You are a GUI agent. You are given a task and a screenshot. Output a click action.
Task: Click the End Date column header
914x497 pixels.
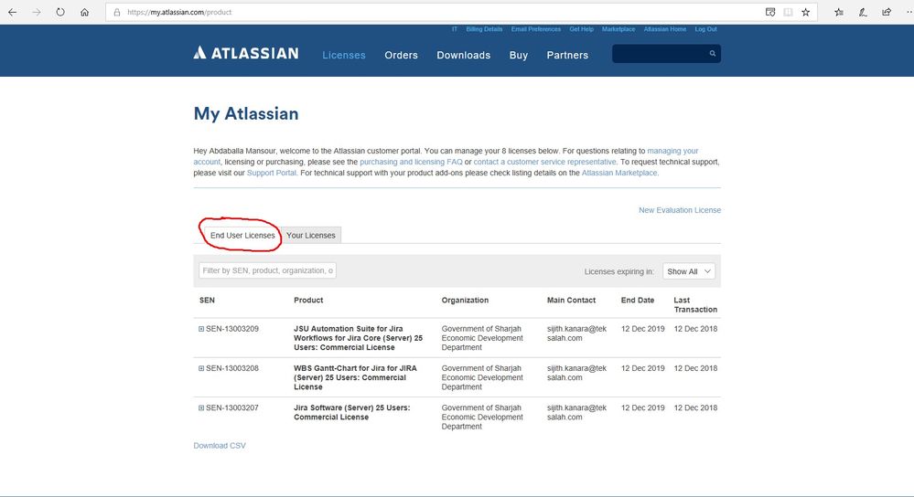point(638,301)
